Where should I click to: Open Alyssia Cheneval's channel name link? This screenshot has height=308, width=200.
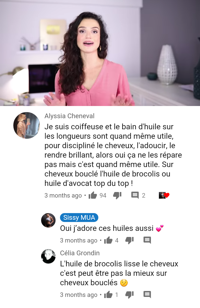pos(69,116)
